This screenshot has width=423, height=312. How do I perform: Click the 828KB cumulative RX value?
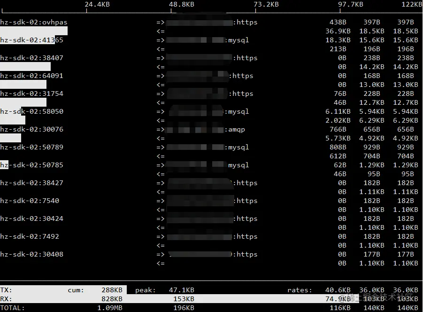point(112,299)
